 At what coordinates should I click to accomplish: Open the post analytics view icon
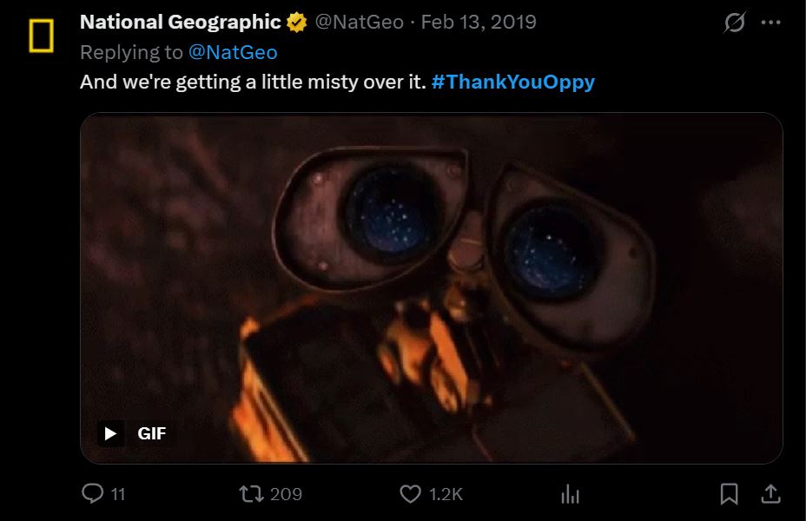pyautogui.click(x=570, y=493)
